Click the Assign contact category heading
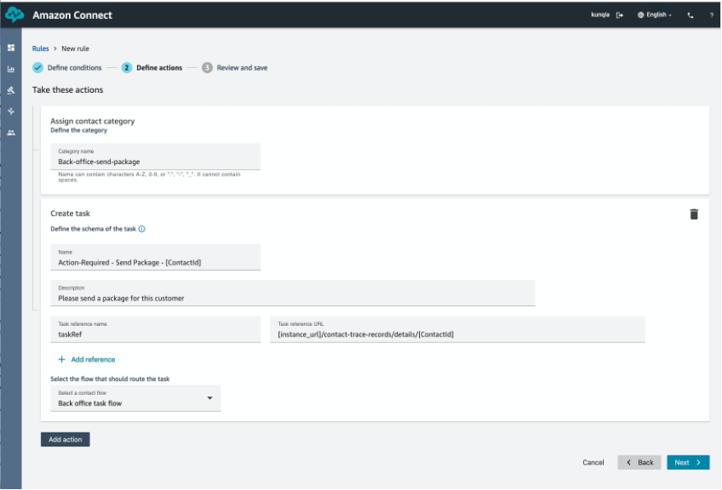The height and width of the screenshot is (490, 722). pos(93,121)
